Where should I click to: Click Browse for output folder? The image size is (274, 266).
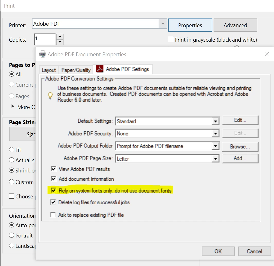(x=240, y=146)
